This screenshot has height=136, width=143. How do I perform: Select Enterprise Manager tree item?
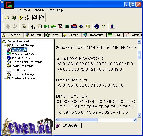click(x=24, y=74)
